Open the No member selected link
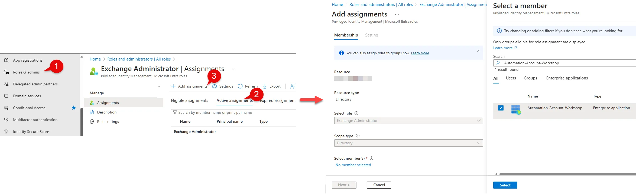 pos(353,165)
